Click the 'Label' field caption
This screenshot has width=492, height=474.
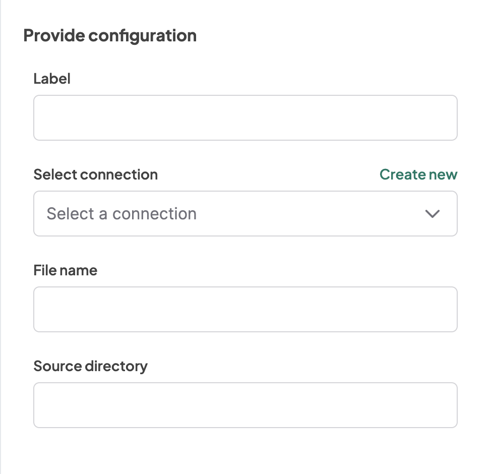[52, 79]
